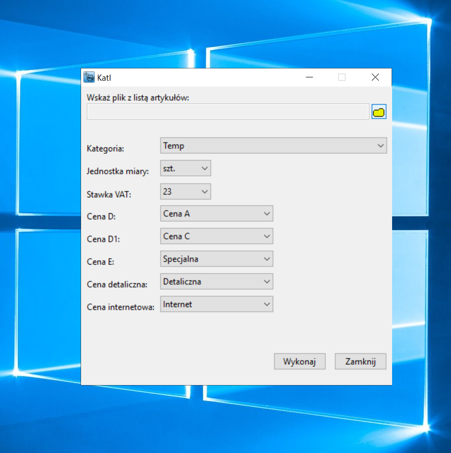Close the Katl window
This screenshot has width=451, height=453.
pos(375,77)
